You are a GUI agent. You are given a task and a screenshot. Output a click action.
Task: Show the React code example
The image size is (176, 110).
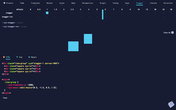[x=32, y=57]
